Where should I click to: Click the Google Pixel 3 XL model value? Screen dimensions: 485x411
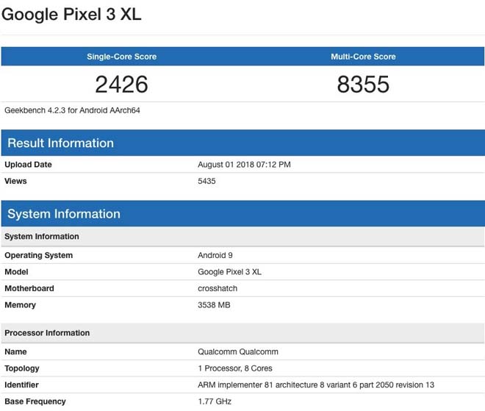coord(229,272)
